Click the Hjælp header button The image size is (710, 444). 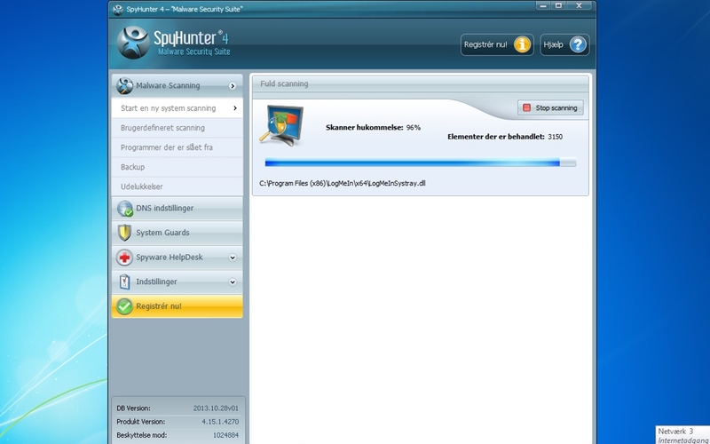564,45
